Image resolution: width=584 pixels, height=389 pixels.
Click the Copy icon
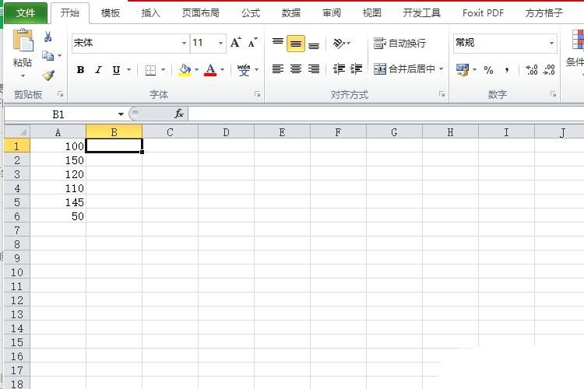(x=47, y=56)
